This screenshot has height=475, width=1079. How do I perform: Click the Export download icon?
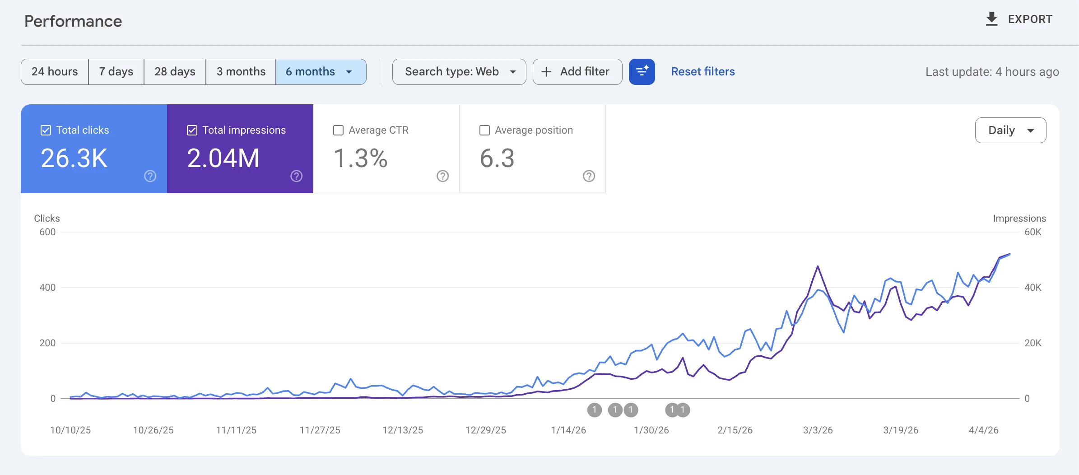[x=992, y=19]
